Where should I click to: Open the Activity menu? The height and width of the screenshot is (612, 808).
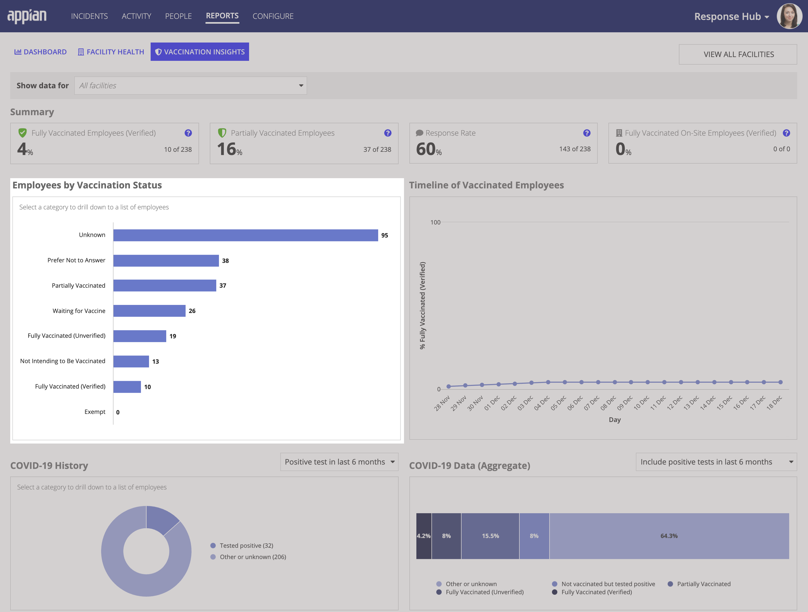point(136,16)
